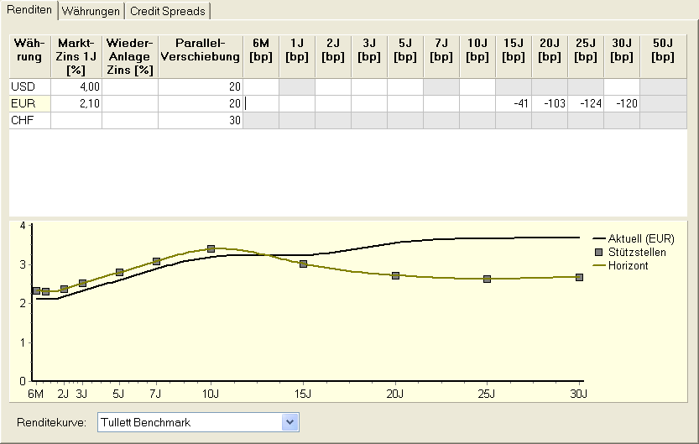Click EUR 20J cell showing -103
Screen dimensions: 699x444
pos(550,103)
